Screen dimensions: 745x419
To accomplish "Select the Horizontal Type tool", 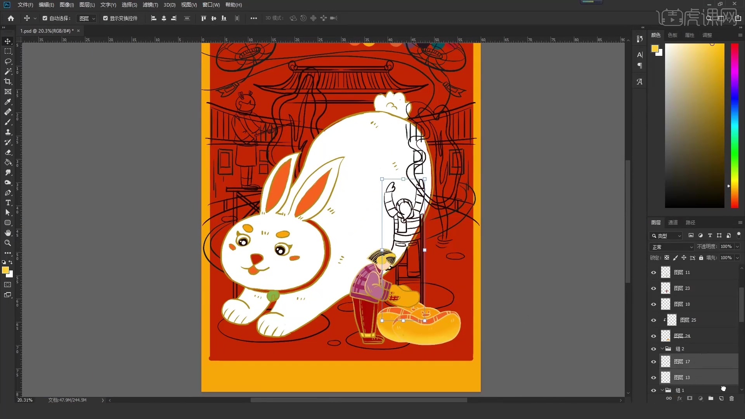I will [8, 203].
